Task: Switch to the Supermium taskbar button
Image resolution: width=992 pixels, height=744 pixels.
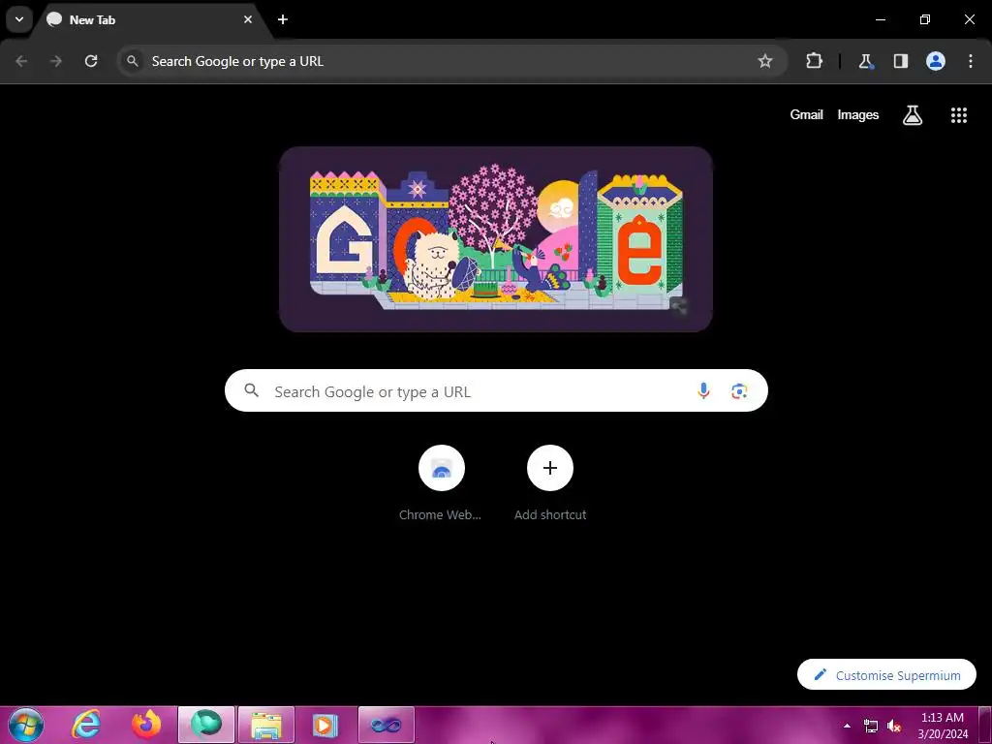Action: pos(206,725)
